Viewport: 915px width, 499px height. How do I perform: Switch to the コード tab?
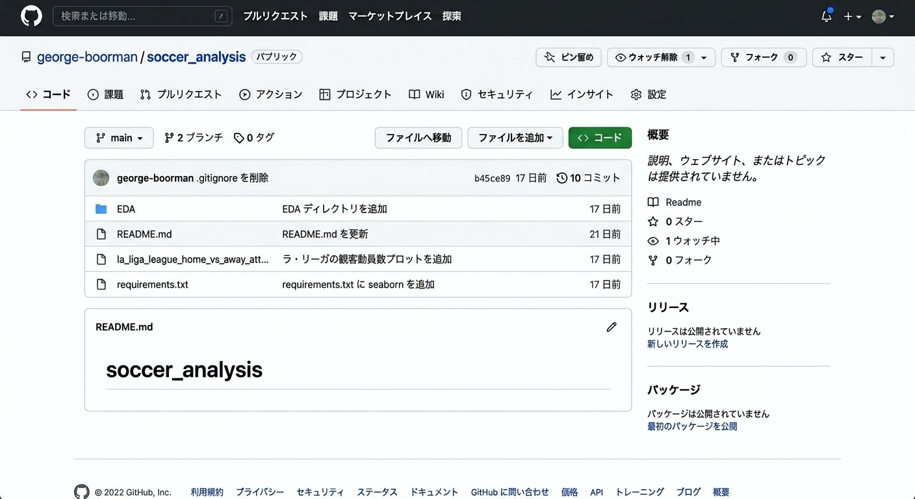tap(49, 94)
